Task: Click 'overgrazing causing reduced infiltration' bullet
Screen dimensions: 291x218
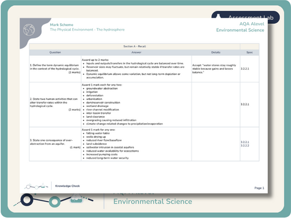Action: click(111, 120)
